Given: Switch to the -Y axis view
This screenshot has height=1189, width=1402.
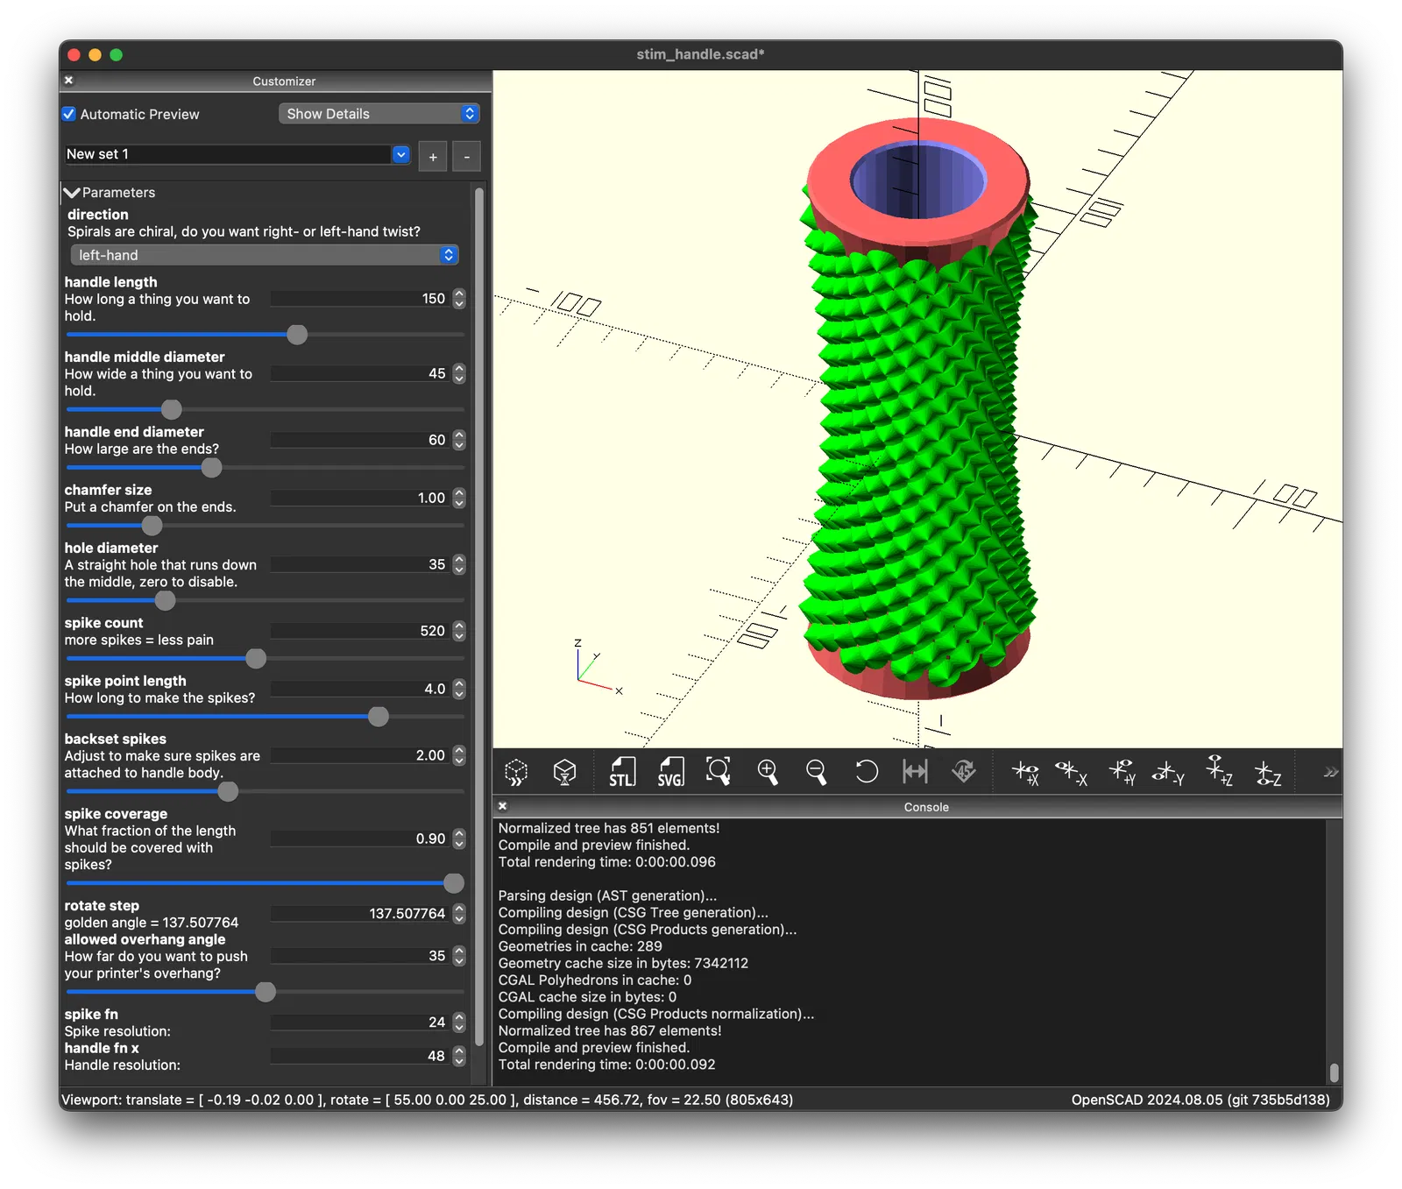Looking at the screenshot, I should click(x=1169, y=772).
